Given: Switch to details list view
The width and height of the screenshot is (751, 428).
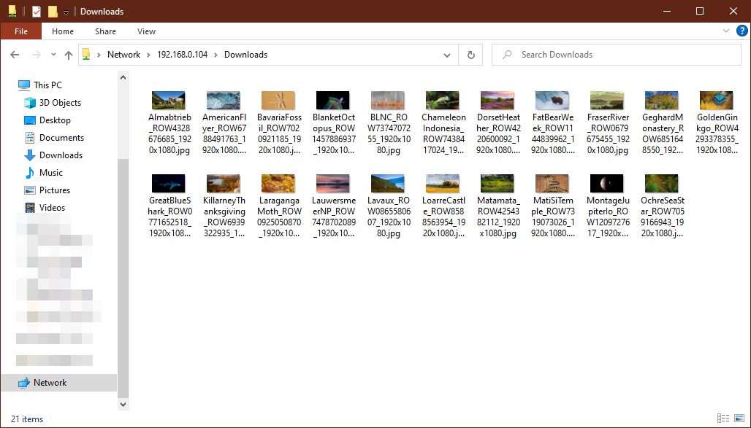Looking at the screenshot, I should [x=723, y=419].
